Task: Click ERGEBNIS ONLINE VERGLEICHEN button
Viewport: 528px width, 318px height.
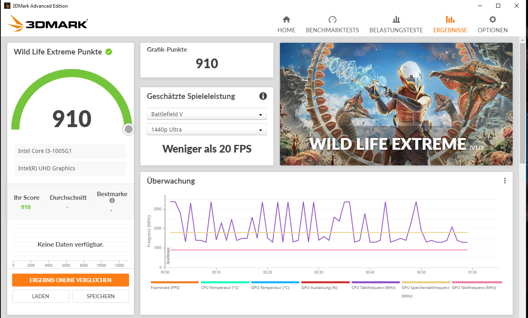Action: click(71, 280)
